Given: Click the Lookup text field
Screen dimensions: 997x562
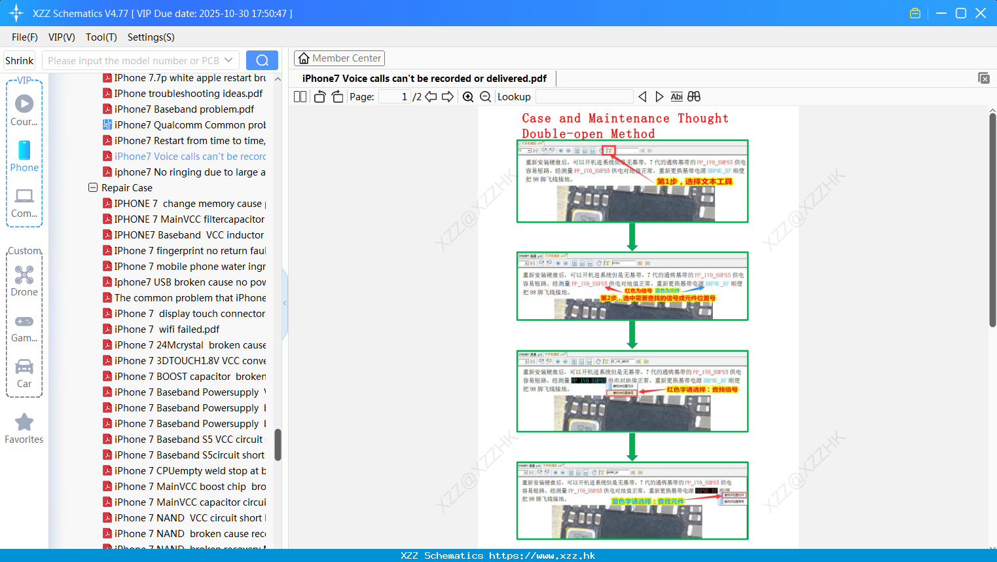Looking at the screenshot, I should (584, 97).
